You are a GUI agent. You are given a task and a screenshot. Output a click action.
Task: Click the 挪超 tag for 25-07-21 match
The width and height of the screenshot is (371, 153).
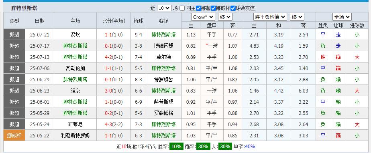pos(14,34)
